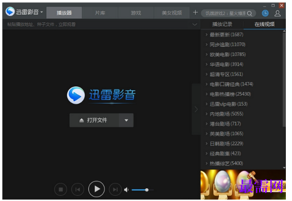Switch to the 片库 tab
292x201 pixels.
pos(100,13)
